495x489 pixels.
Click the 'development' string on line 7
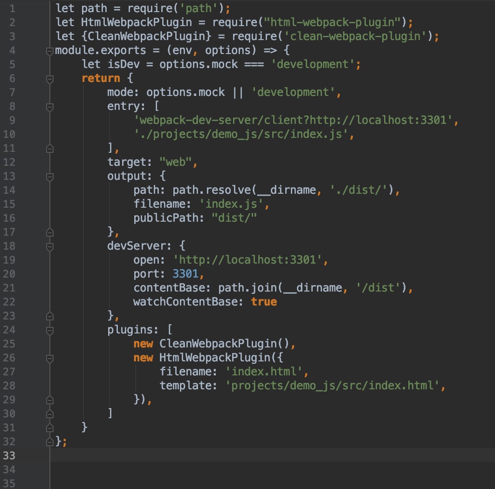click(x=293, y=92)
